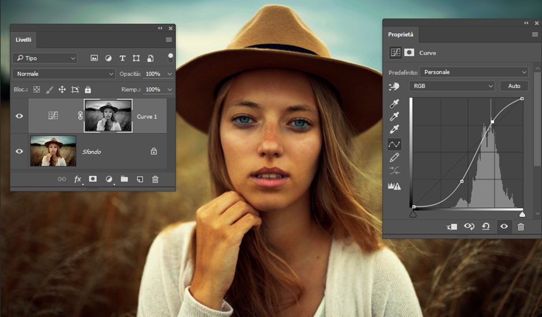
Task: Lock position move icon
Action: (x=62, y=89)
